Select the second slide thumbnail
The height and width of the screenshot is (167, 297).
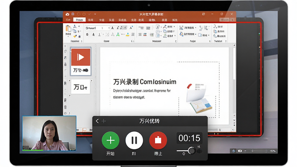[81, 87]
